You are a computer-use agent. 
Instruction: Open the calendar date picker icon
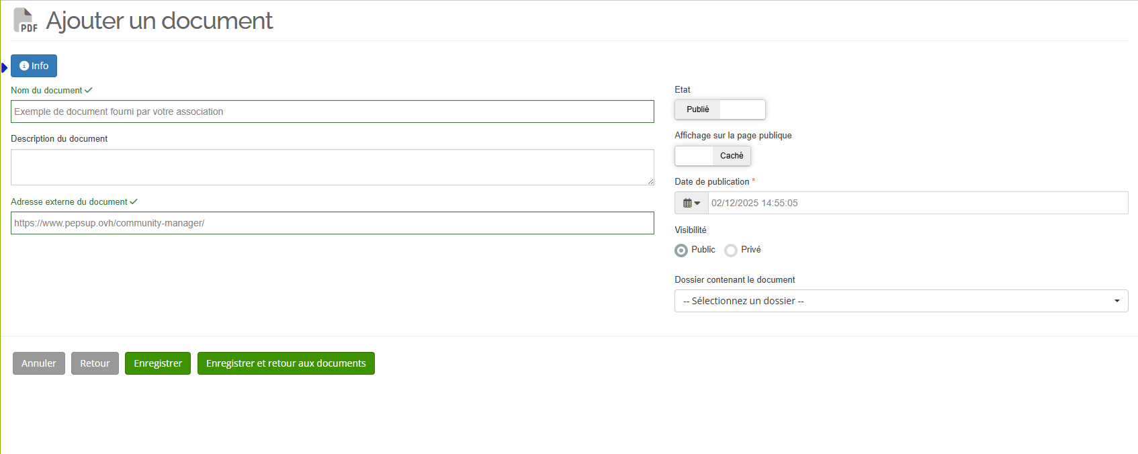pos(691,203)
